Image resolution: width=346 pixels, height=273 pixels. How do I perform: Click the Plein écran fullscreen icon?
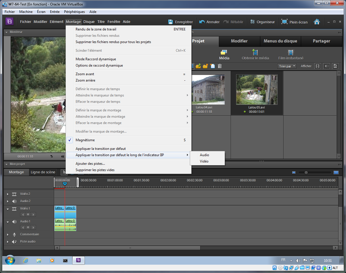point(284,22)
